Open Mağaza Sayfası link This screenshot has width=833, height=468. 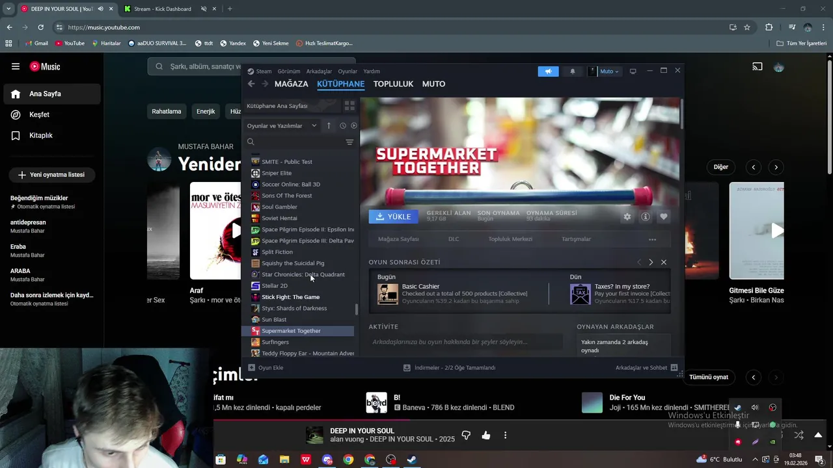click(x=398, y=239)
